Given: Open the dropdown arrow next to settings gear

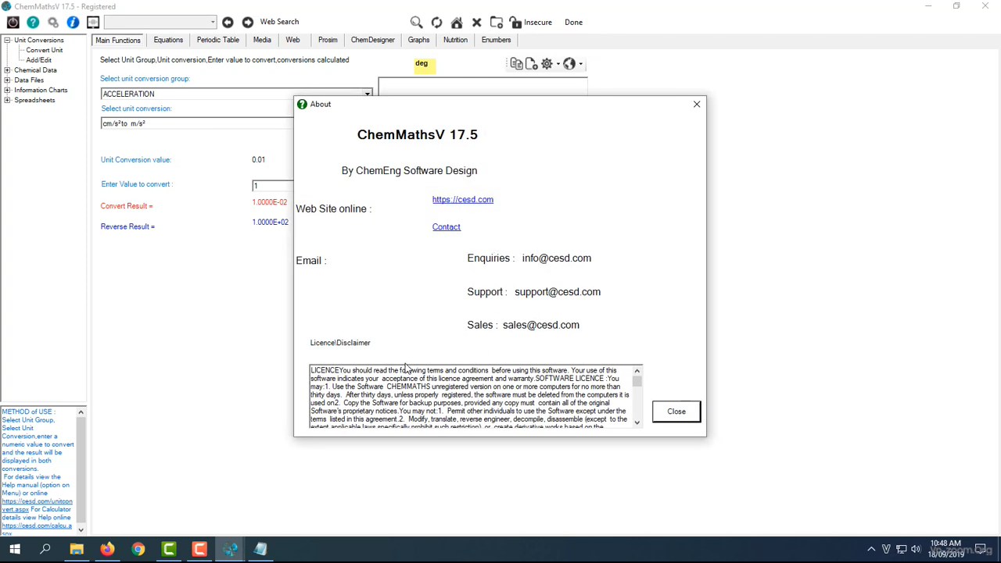Looking at the screenshot, I should [558, 64].
